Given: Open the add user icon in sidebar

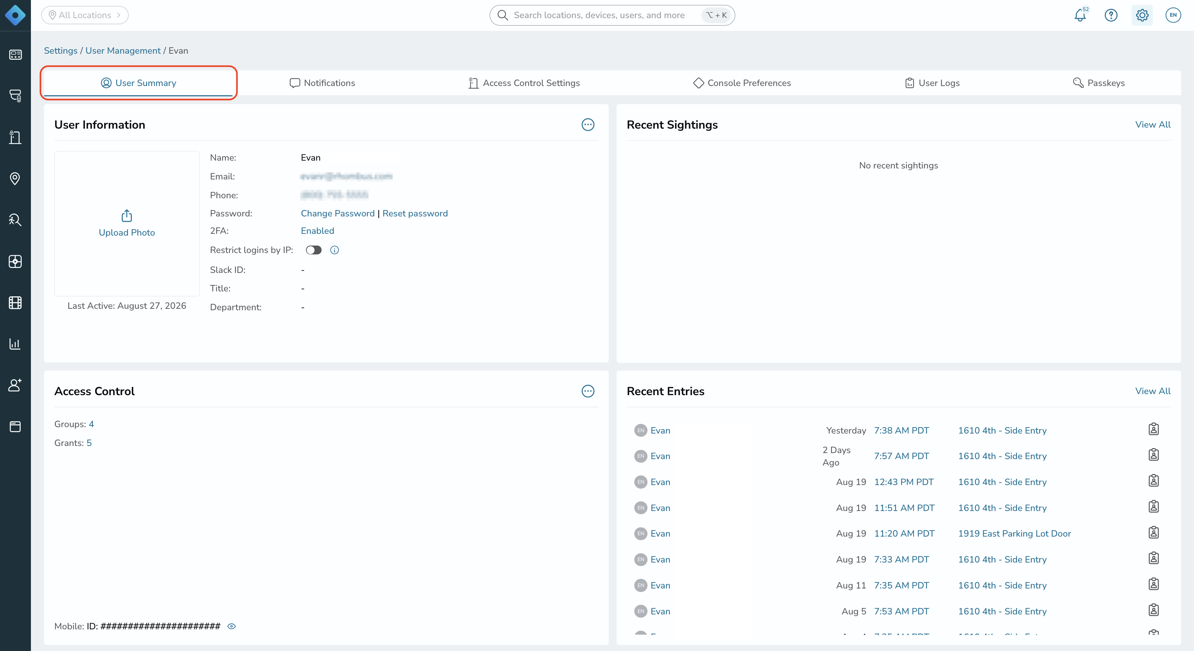Looking at the screenshot, I should point(15,385).
